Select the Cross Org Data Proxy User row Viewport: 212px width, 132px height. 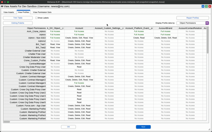pos(25,67)
